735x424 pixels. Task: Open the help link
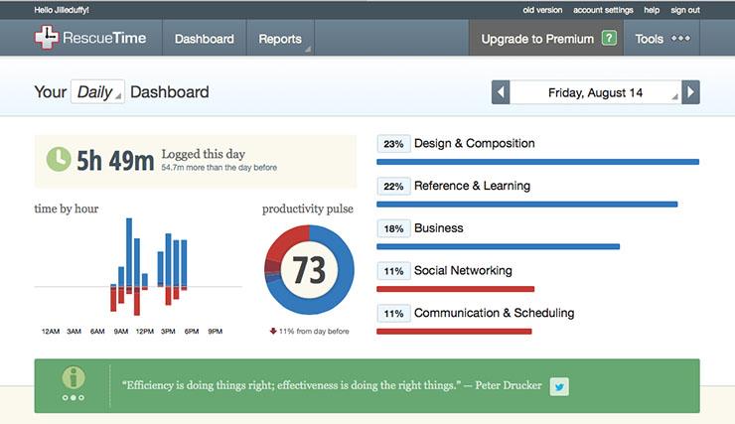pyautogui.click(x=652, y=10)
